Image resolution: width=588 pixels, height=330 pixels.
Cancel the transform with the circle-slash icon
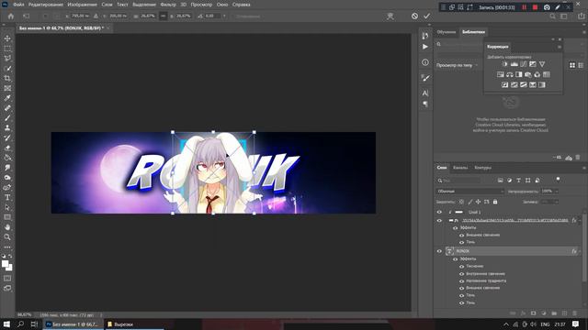pos(414,16)
